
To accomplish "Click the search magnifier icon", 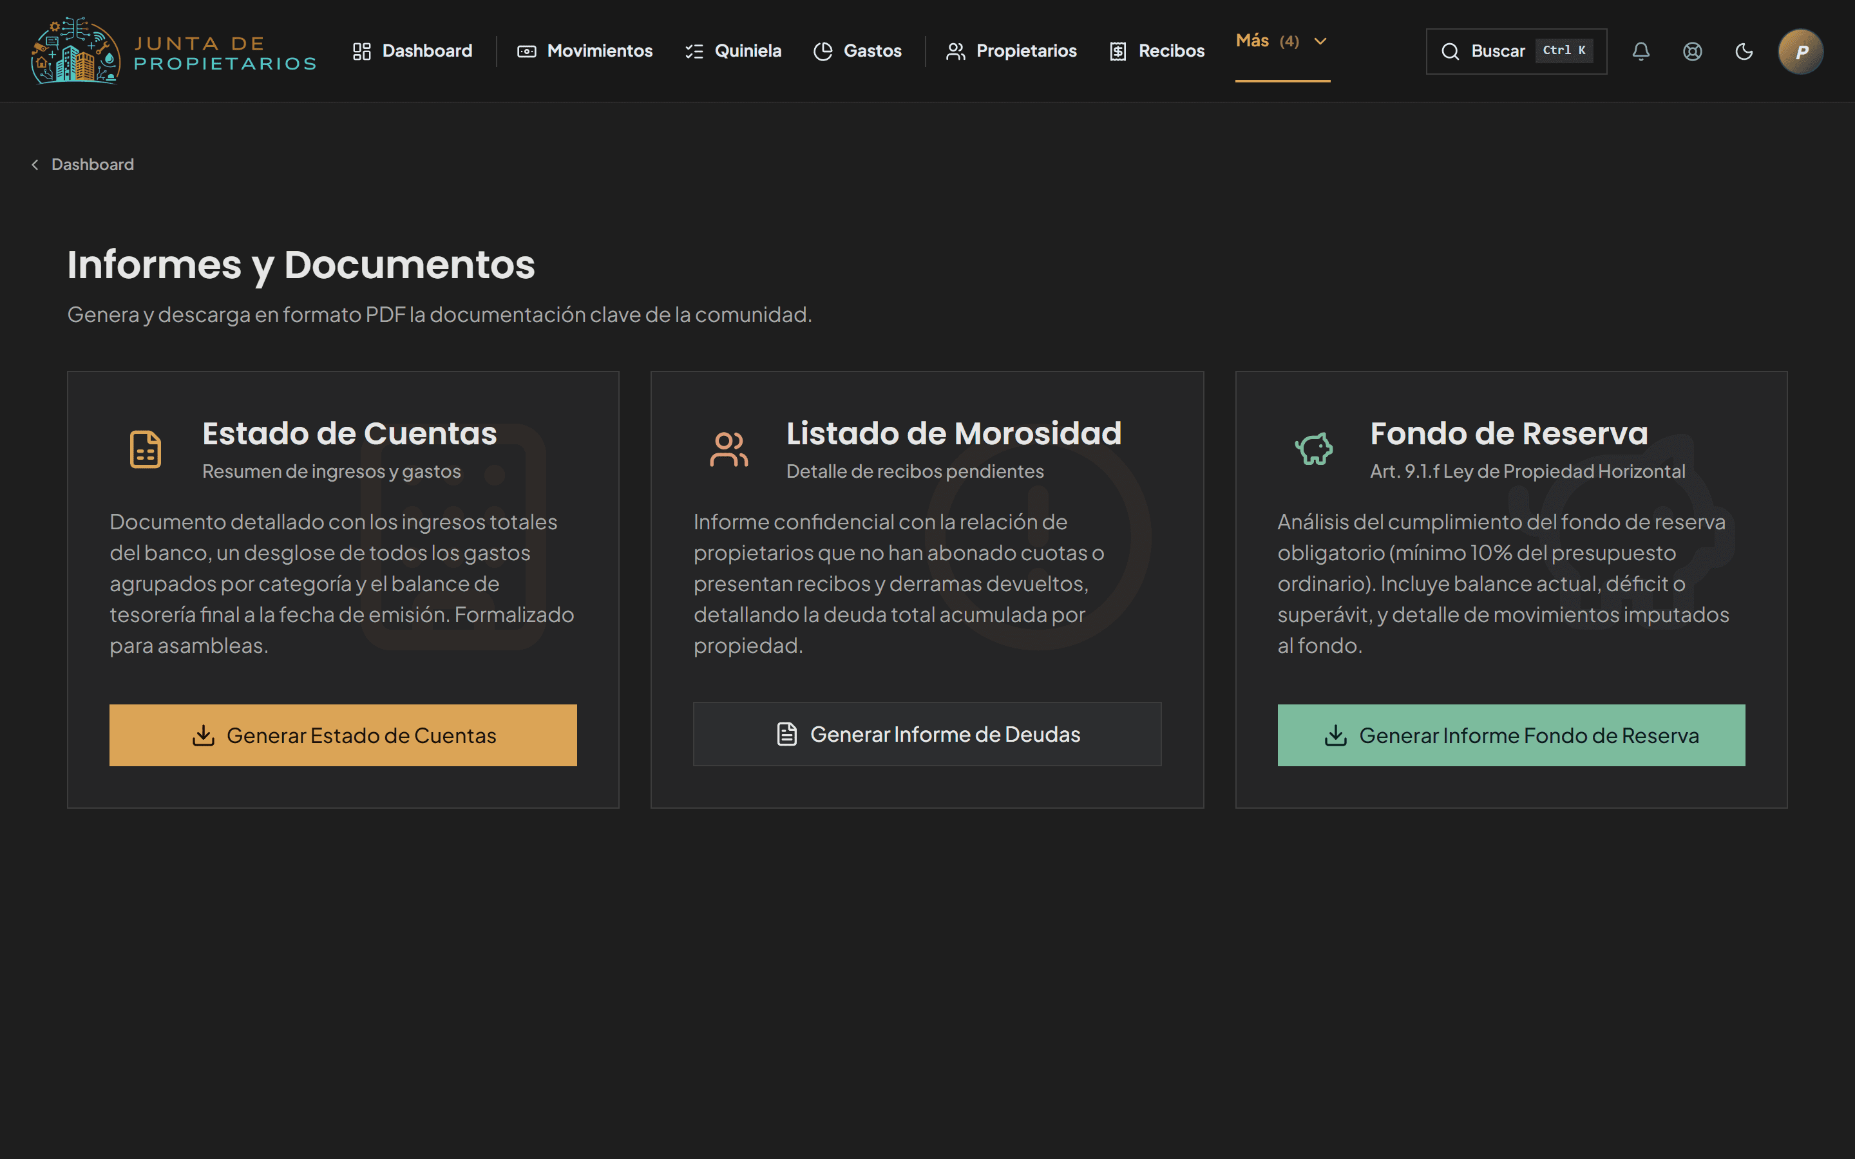I will coord(1449,52).
